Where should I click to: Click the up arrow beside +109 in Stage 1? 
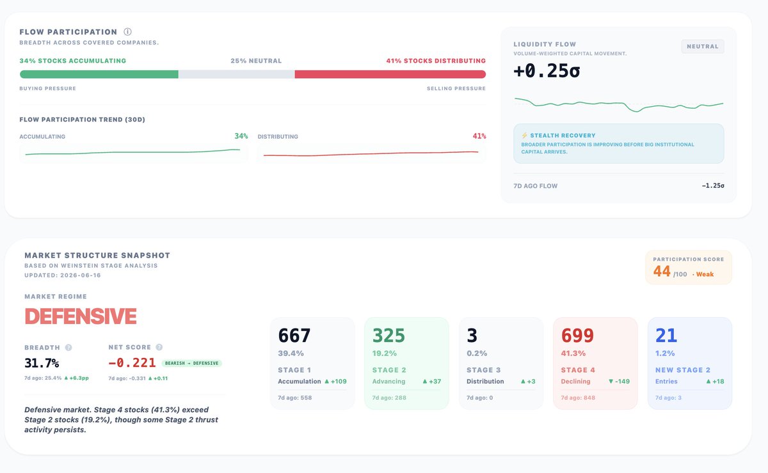click(x=327, y=382)
